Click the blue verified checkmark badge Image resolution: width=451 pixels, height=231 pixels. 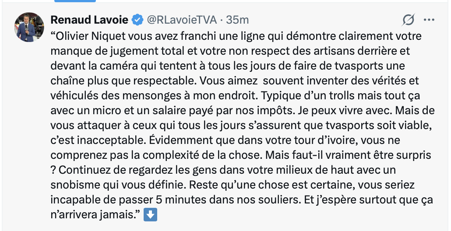(137, 20)
